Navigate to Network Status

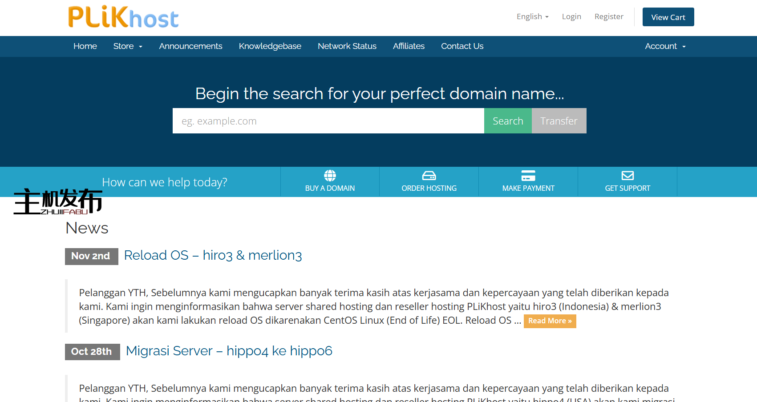[347, 46]
